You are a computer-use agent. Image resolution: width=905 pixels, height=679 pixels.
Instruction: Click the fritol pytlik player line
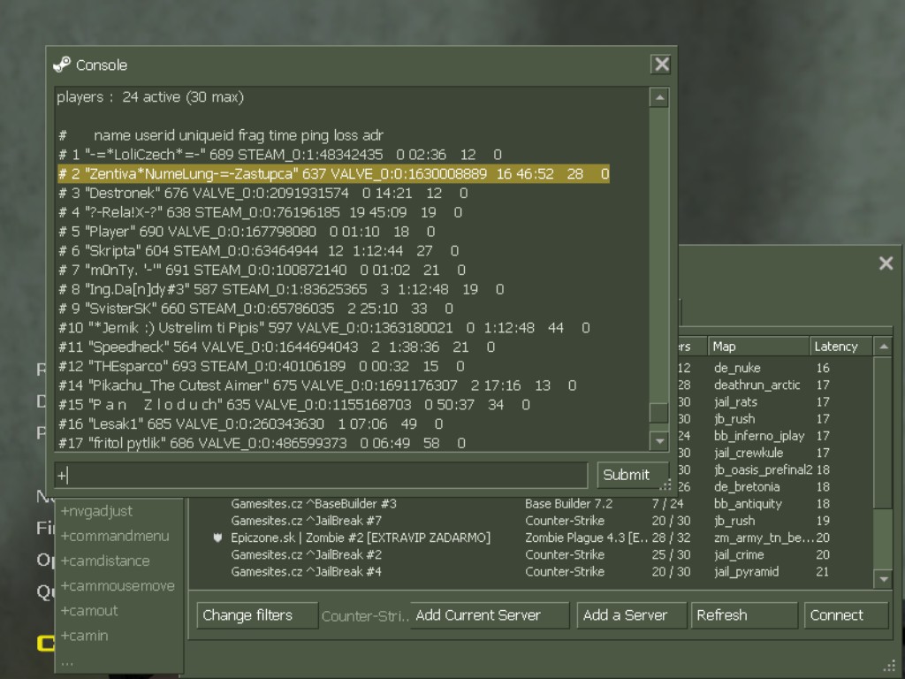coord(262,443)
